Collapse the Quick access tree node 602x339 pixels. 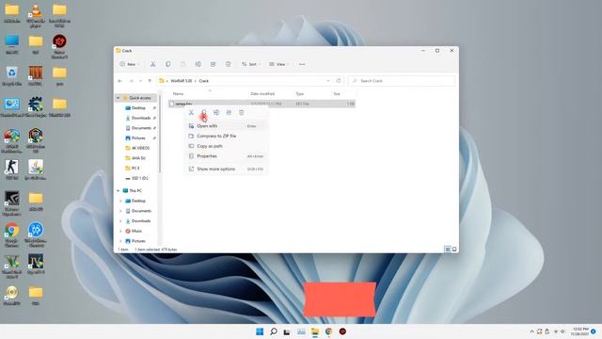(119, 98)
